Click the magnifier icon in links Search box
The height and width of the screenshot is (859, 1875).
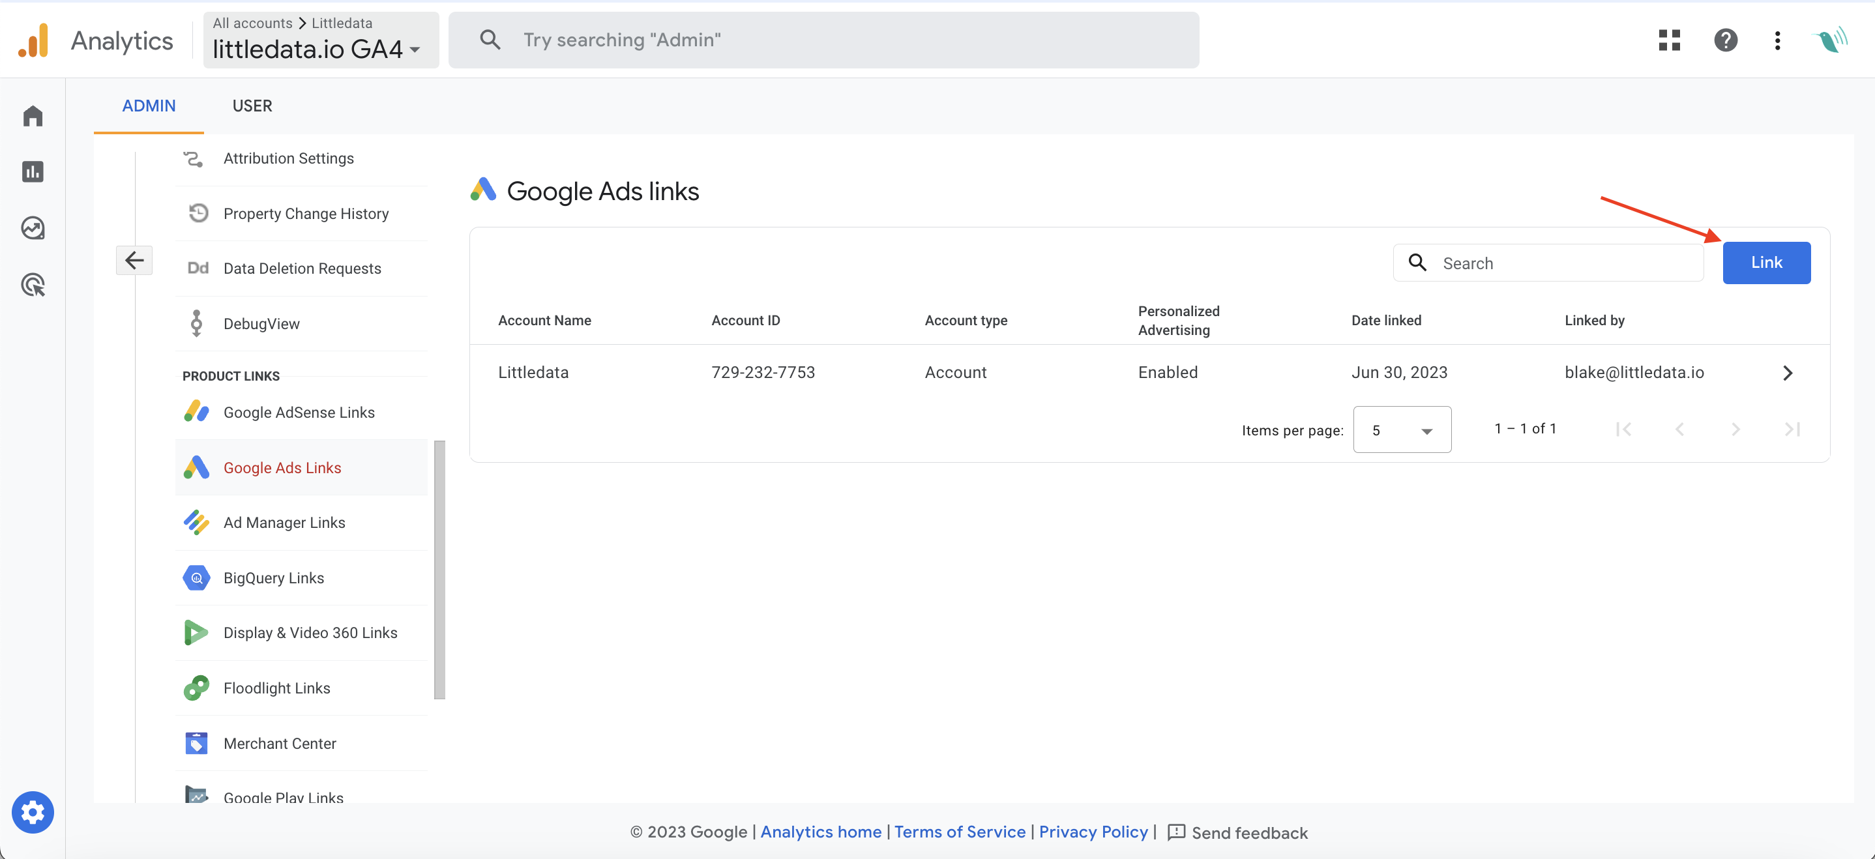1417,263
